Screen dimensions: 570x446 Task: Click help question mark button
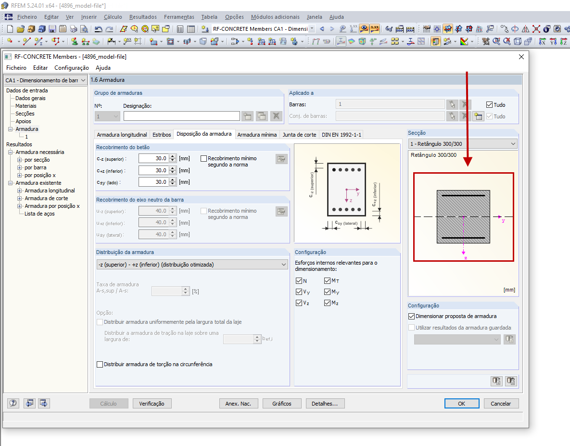[x=13, y=403]
